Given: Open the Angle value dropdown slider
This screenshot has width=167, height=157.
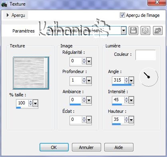Looking at the screenshot, I should [131, 81].
